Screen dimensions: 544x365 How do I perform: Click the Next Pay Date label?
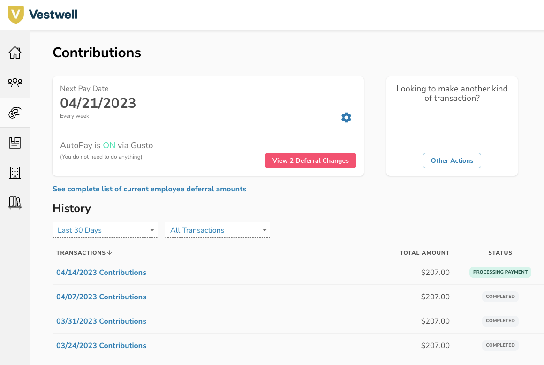tap(84, 89)
